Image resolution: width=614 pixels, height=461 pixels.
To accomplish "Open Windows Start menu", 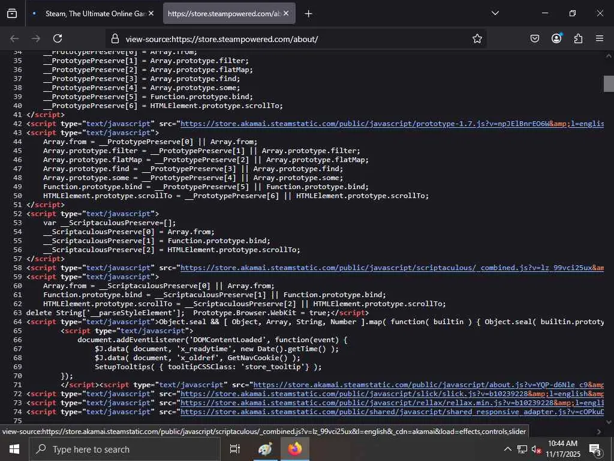I will (x=14, y=449).
